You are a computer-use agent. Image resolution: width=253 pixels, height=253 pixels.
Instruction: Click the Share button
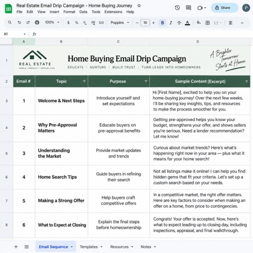[x=225, y=8]
